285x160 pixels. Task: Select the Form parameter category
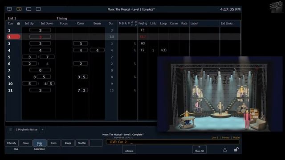tap(54, 143)
